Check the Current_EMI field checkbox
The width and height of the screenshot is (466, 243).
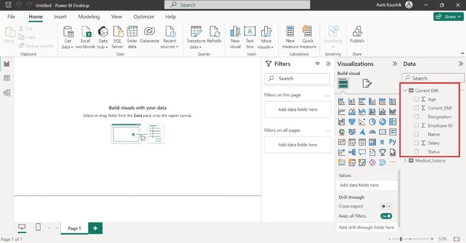pyautogui.click(x=416, y=108)
